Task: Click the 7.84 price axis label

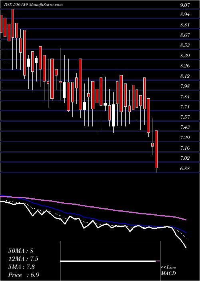Action: tap(185, 97)
